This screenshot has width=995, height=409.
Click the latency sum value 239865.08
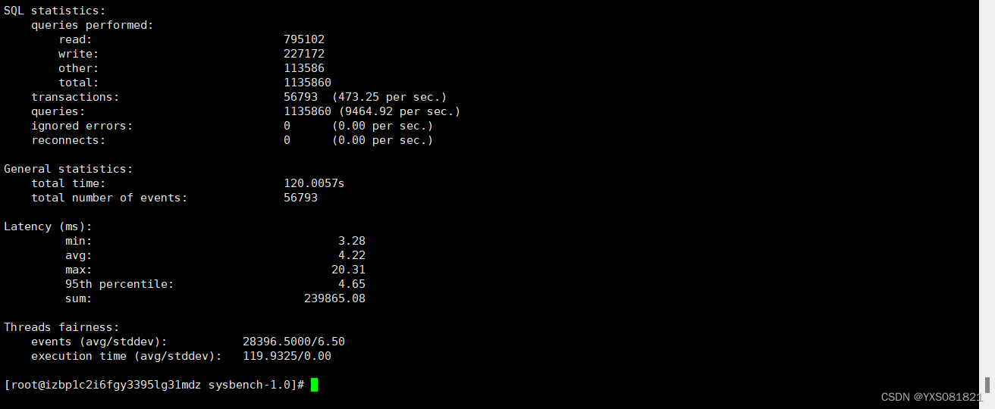(x=335, y=298)
